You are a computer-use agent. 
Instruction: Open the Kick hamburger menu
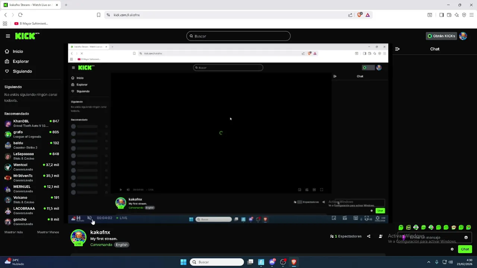coord(8,36)
